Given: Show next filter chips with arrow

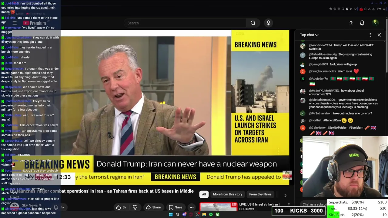Looking at the screenshot, I should coord(285,195).
